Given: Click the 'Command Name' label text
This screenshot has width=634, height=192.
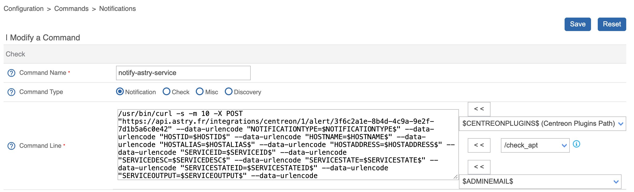Looking at the screenshot, I should coord(43,73).
